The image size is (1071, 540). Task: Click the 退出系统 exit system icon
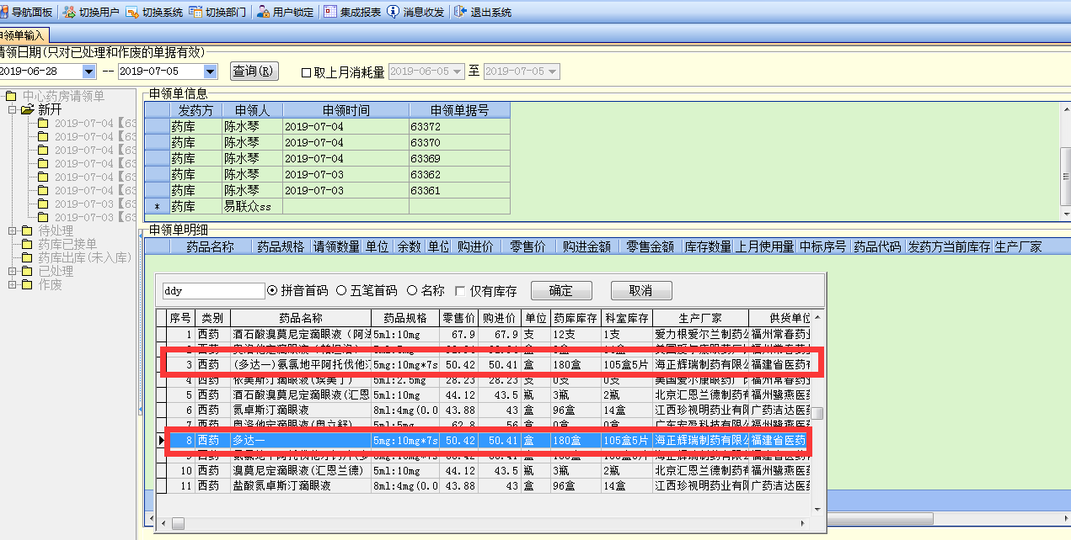[x=460, y=13]
